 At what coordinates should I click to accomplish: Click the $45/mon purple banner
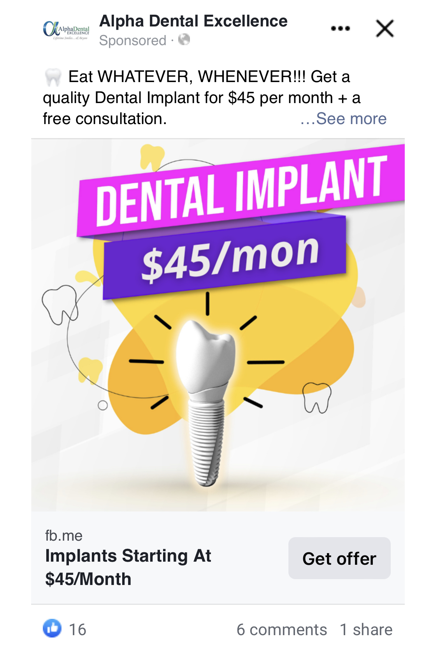225,257
